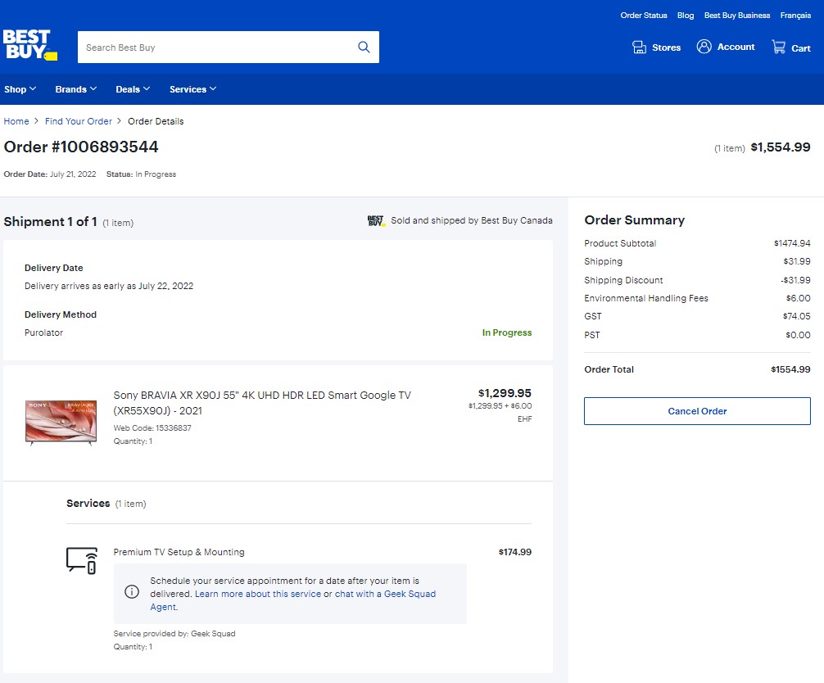Open the Account profile icon
The height and width of the screenshot is (683, 824).
tap(704, 46)
